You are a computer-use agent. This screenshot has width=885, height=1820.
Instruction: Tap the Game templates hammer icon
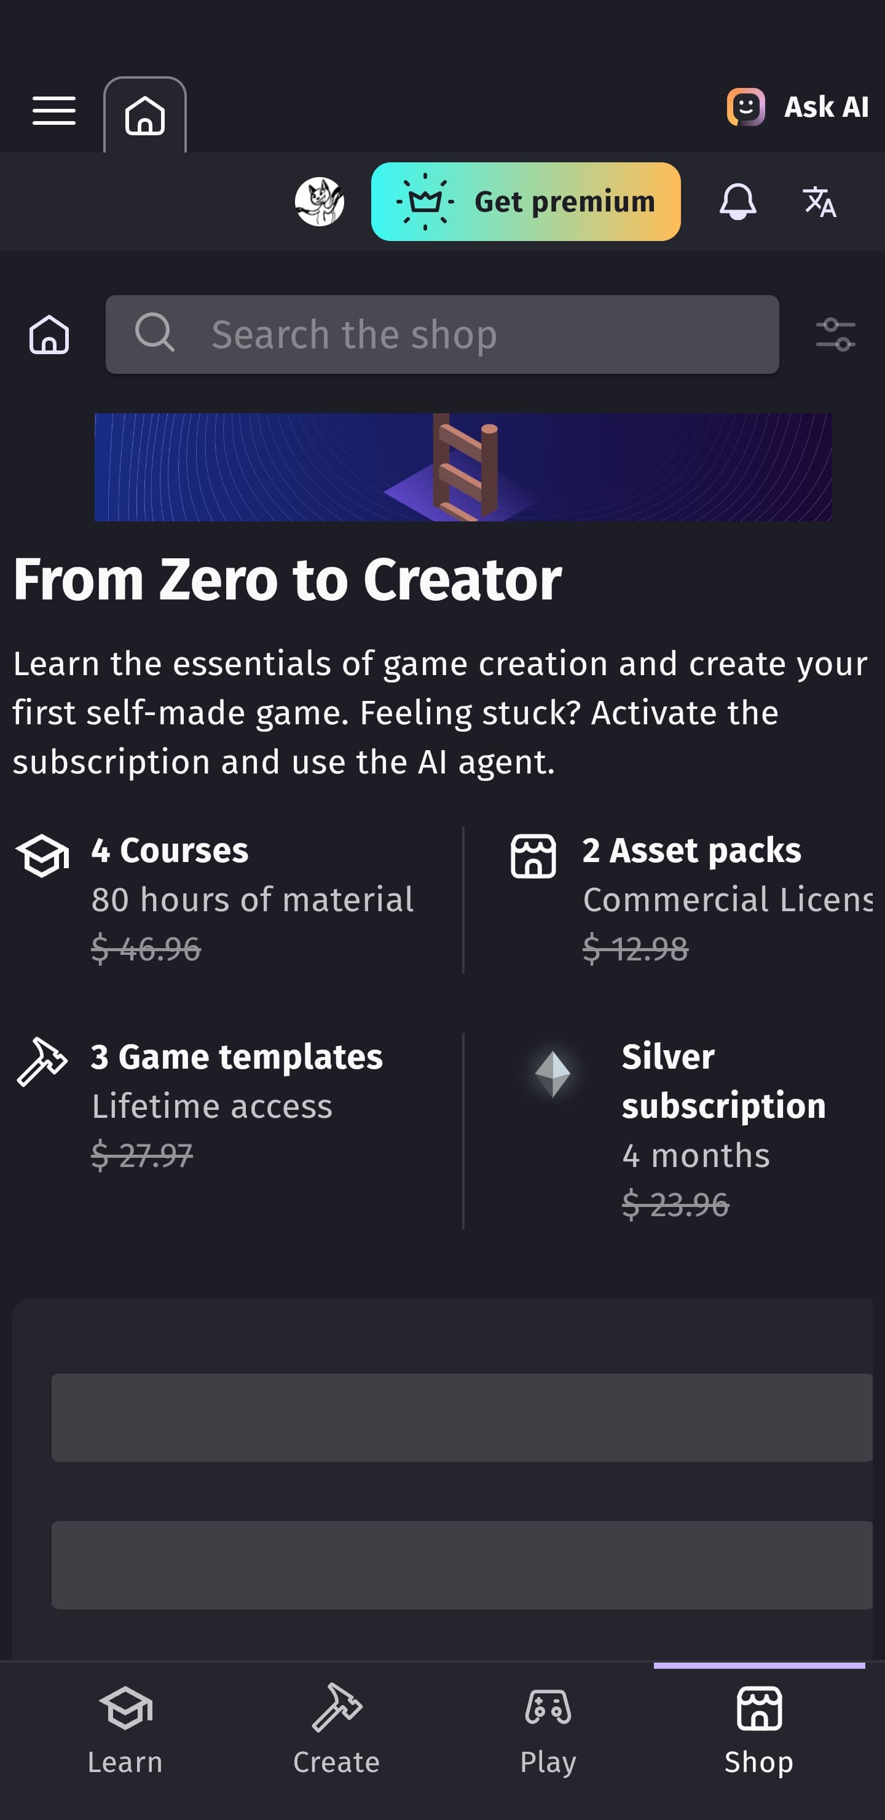[x=42, y=1061]
